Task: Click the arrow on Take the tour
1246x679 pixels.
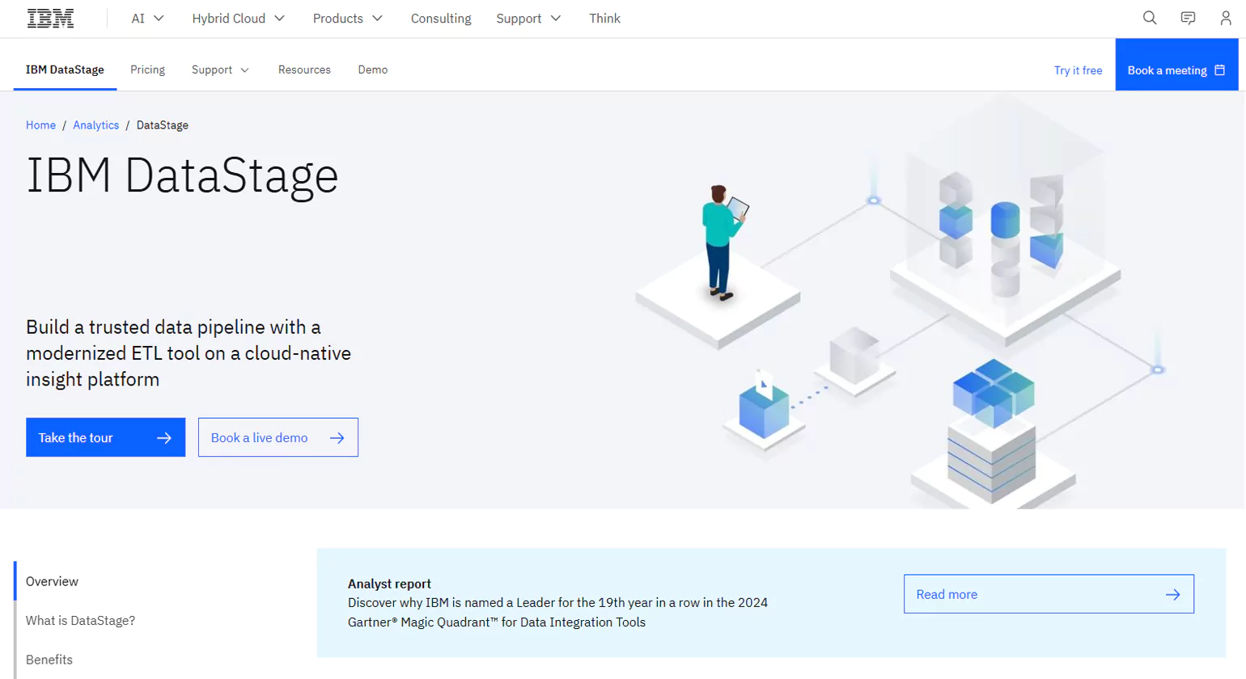Action: pyautogui.click(x=165, y=436)
